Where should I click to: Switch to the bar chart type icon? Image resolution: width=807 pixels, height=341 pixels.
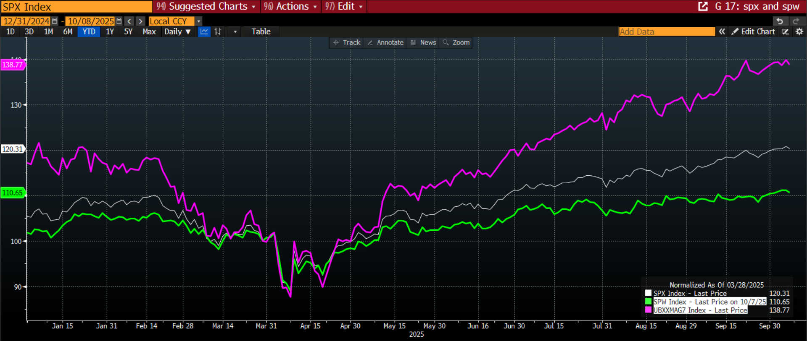tap(218, 31)
